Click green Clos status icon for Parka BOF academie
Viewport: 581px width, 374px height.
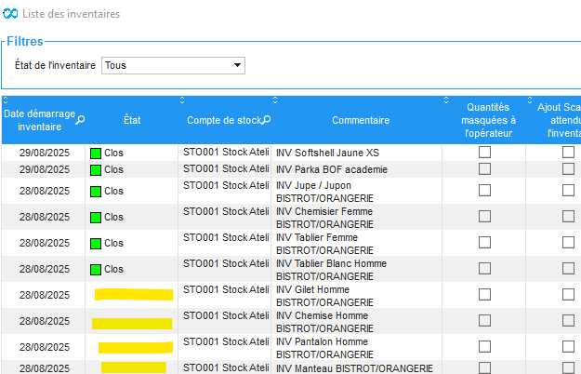(x=96, y=170)
